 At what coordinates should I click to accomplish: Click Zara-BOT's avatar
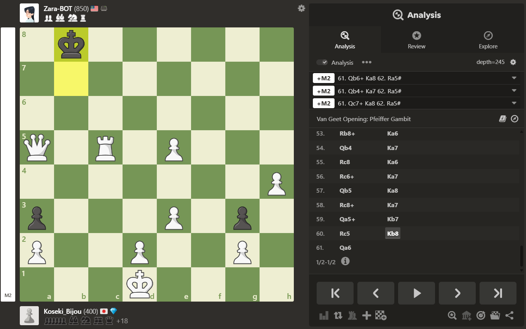[x=29, y=13]
